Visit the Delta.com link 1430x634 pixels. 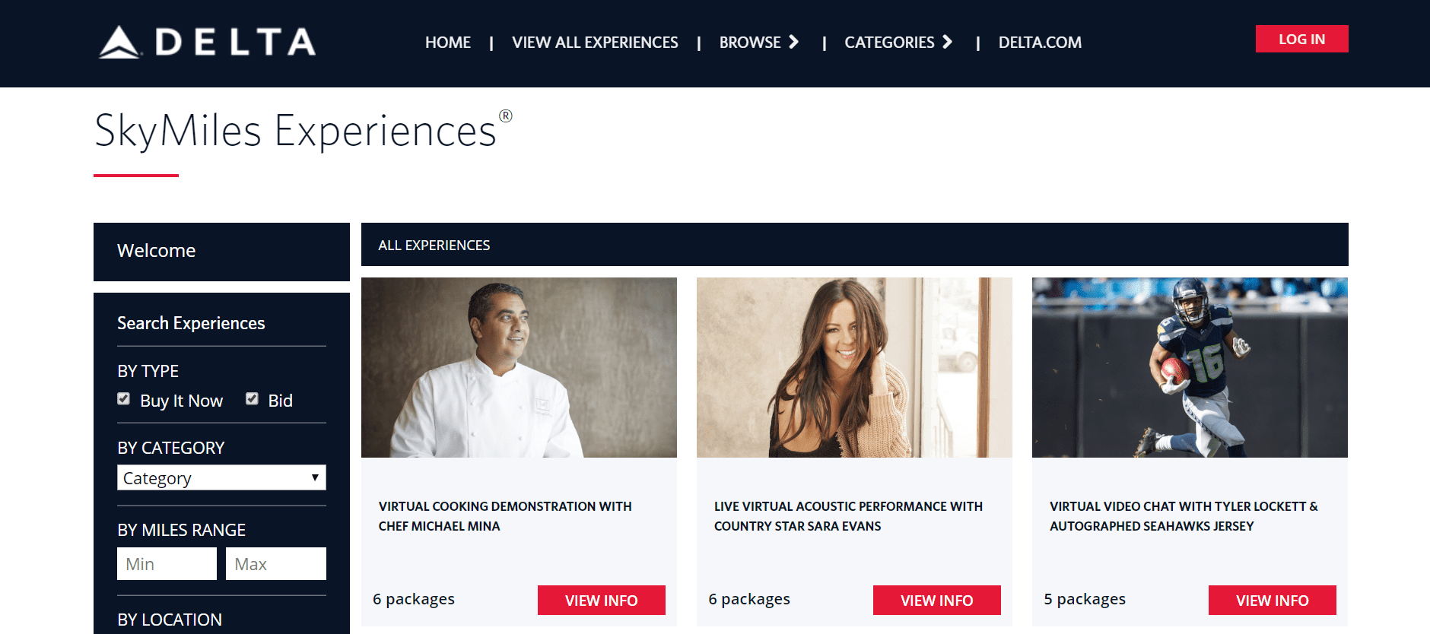[1040, 43]
